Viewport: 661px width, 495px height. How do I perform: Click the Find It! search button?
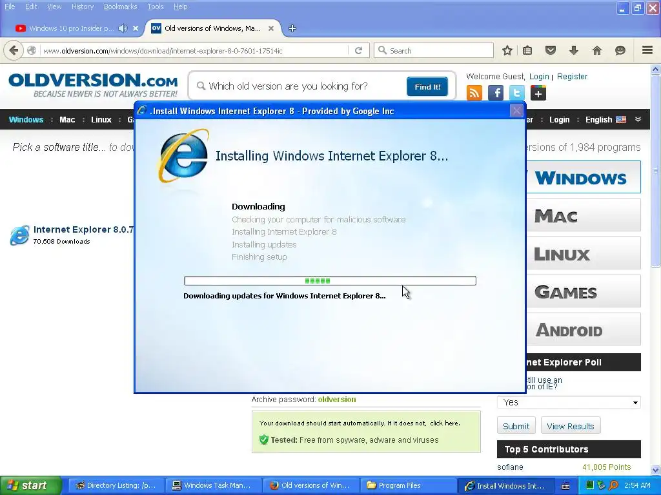(x=427, y=87)
